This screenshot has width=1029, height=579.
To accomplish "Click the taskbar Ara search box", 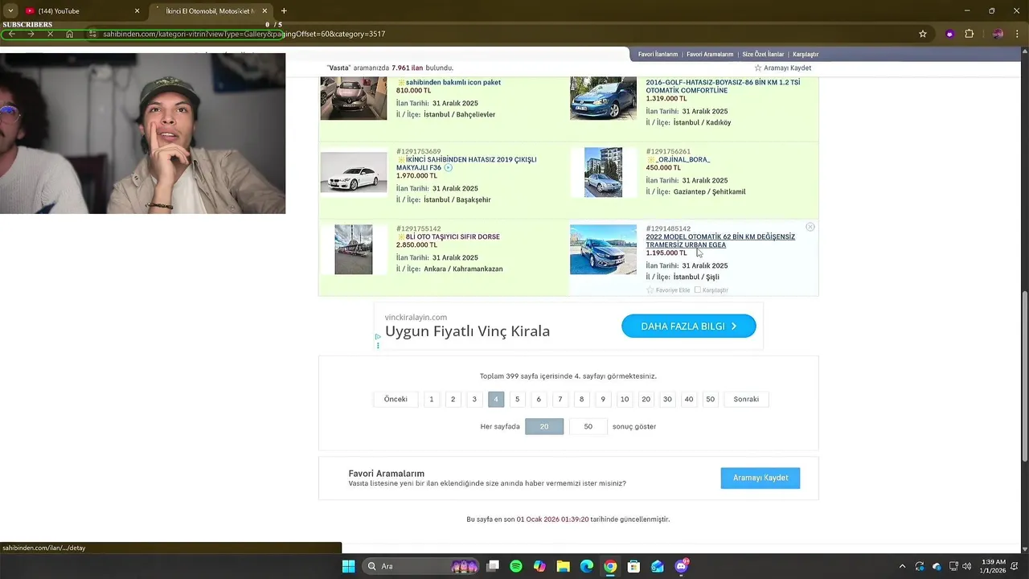I will tap(420, 566).
